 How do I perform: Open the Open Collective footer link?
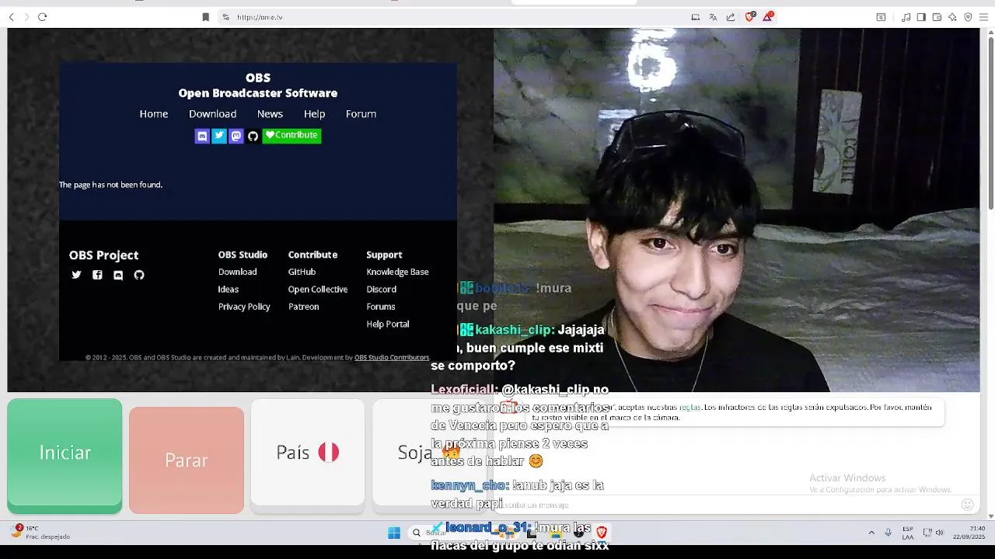(x=318, y=289)
